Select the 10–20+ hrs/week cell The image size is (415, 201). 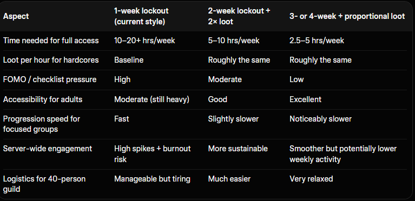pos(144,41)
